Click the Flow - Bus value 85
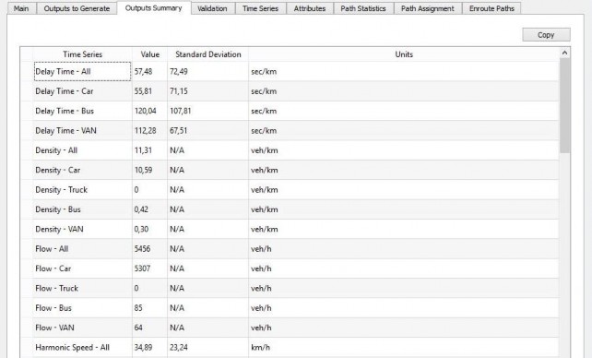The image size is (592, 358). [138, 307]
